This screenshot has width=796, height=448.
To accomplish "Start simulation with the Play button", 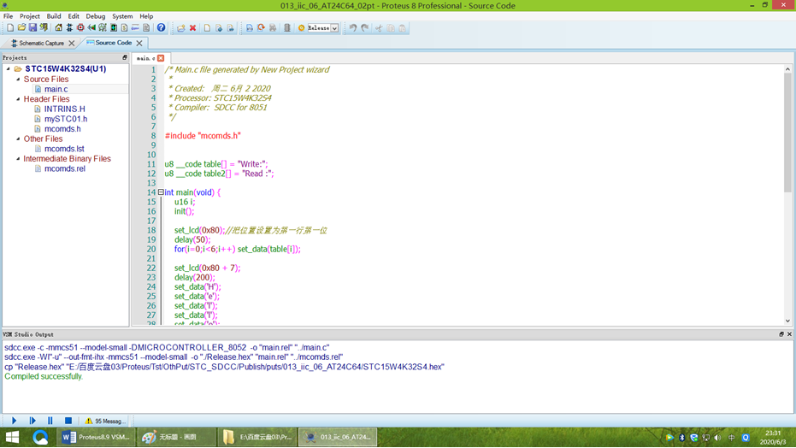I will tap(14, 421).
